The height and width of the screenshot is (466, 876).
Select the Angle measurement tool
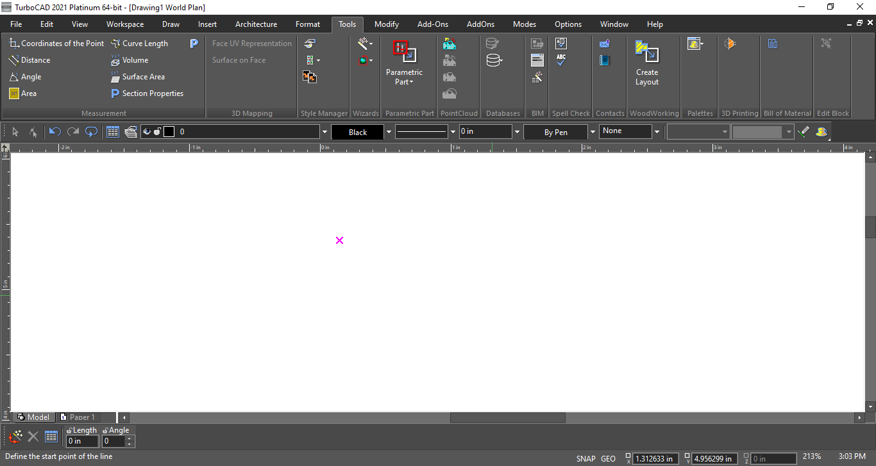(25, 77)
